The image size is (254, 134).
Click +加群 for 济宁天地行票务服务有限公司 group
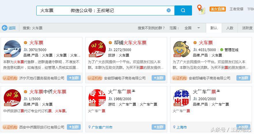74,78
